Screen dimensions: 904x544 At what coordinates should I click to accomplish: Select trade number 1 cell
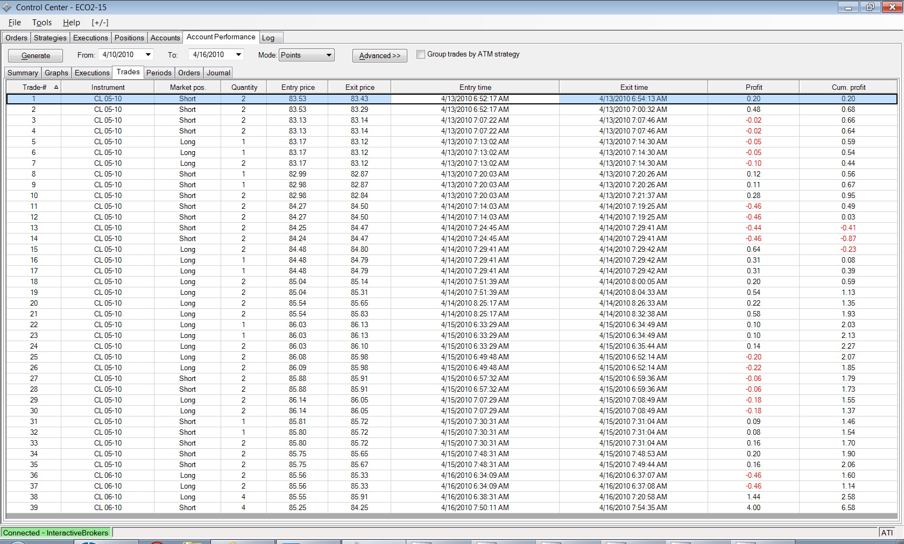(x=33, y=98)
